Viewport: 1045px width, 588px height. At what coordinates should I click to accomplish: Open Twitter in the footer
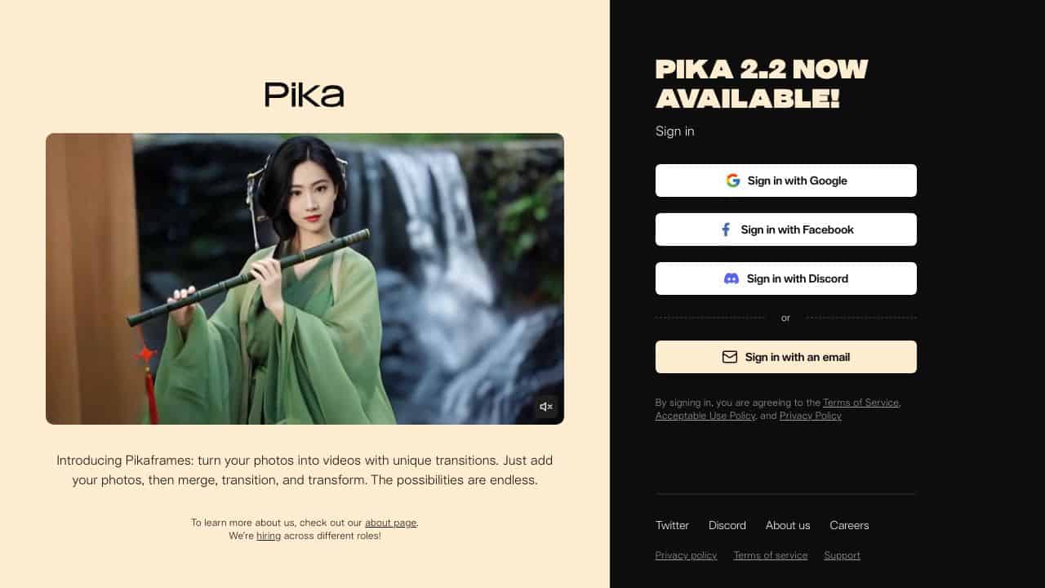[x=672, y=525]
